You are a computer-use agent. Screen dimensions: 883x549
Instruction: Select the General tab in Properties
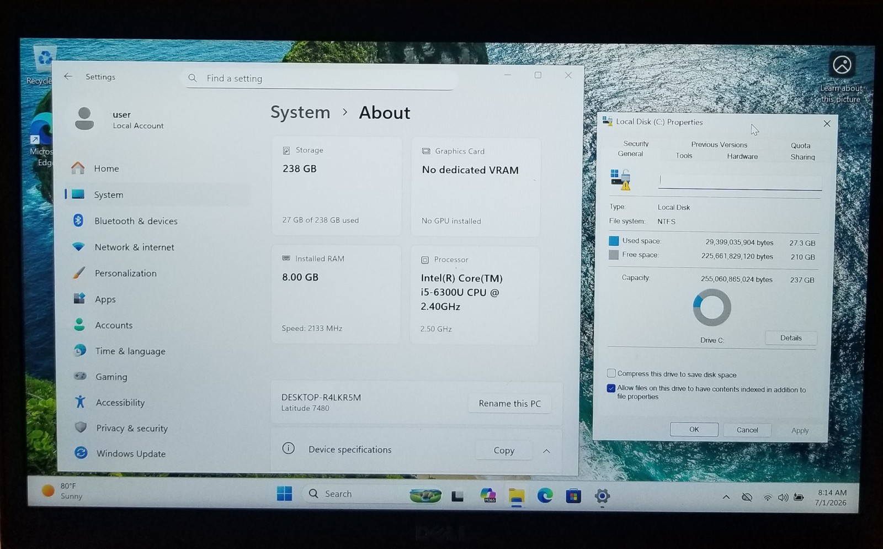point(630,154)
